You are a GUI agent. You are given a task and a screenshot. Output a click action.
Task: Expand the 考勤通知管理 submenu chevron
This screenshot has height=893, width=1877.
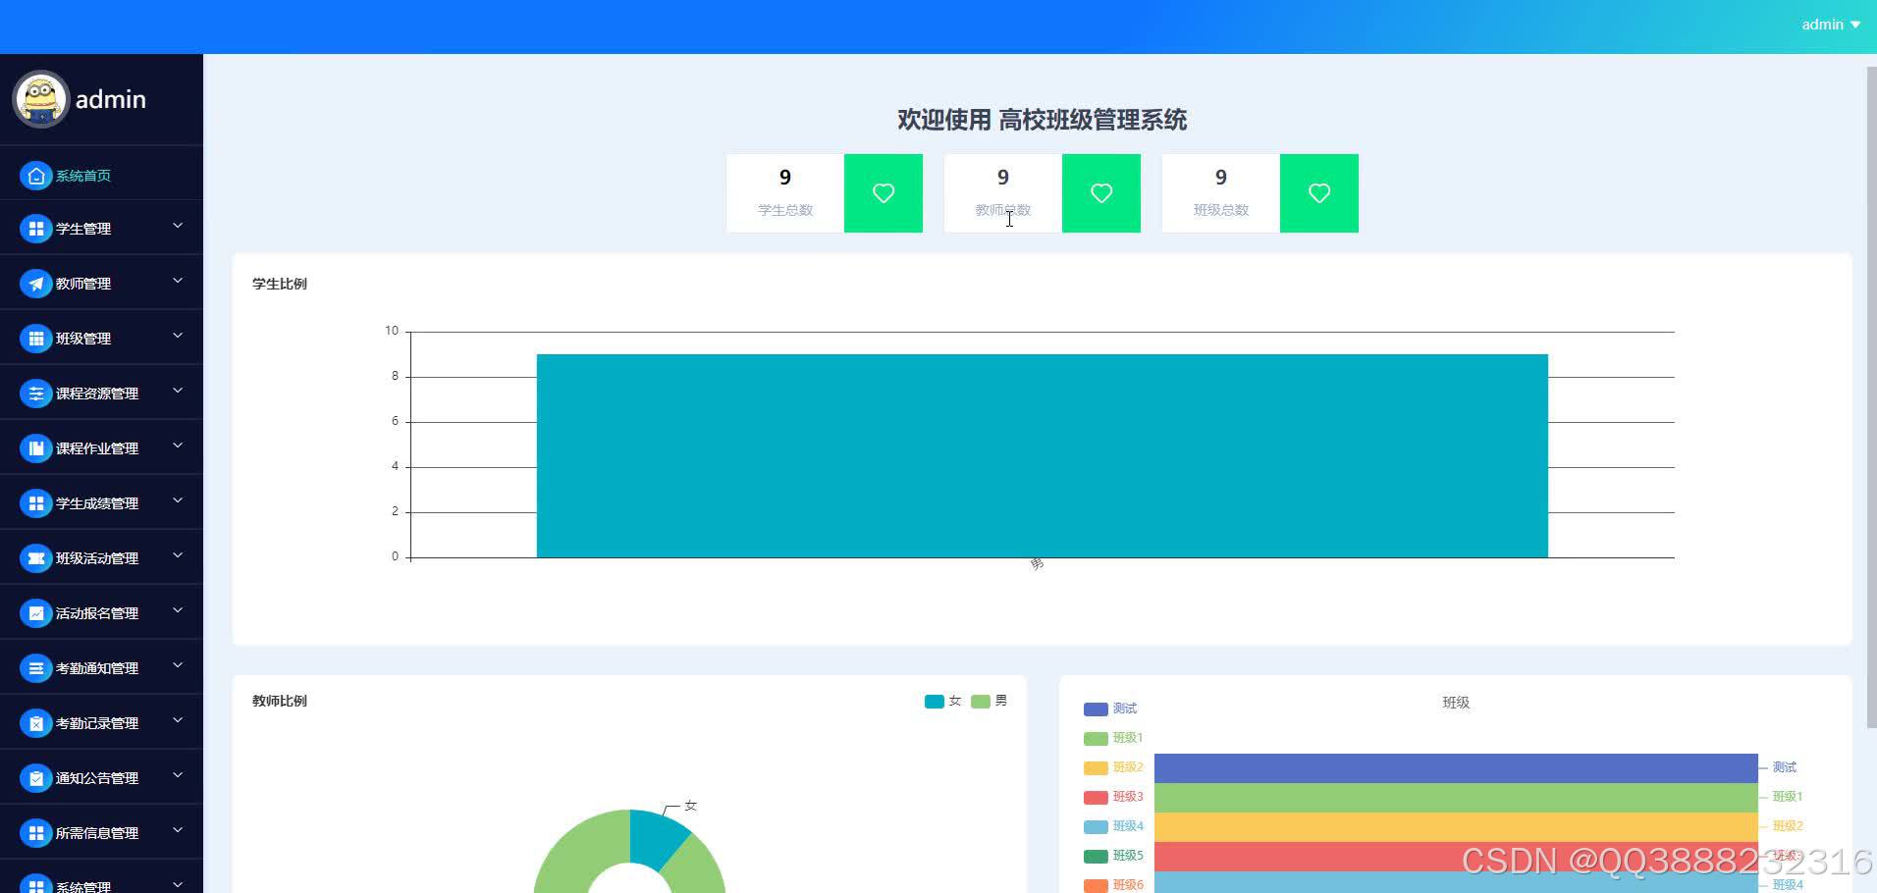click(178, 665)
